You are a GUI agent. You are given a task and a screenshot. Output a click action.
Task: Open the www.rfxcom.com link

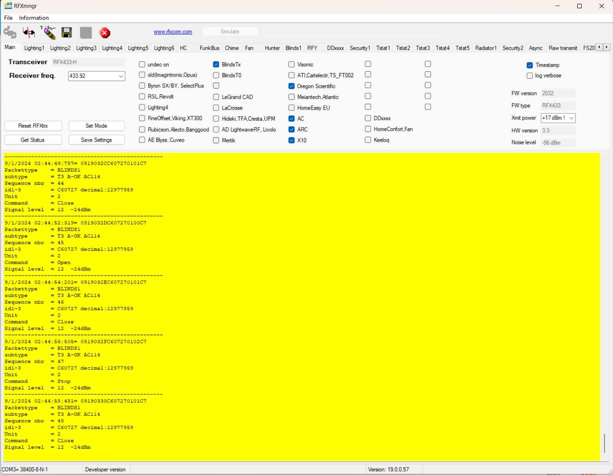coord(173,32)
